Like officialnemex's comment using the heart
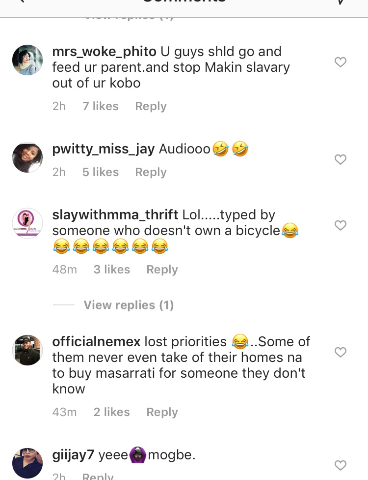 pos(340,352)
